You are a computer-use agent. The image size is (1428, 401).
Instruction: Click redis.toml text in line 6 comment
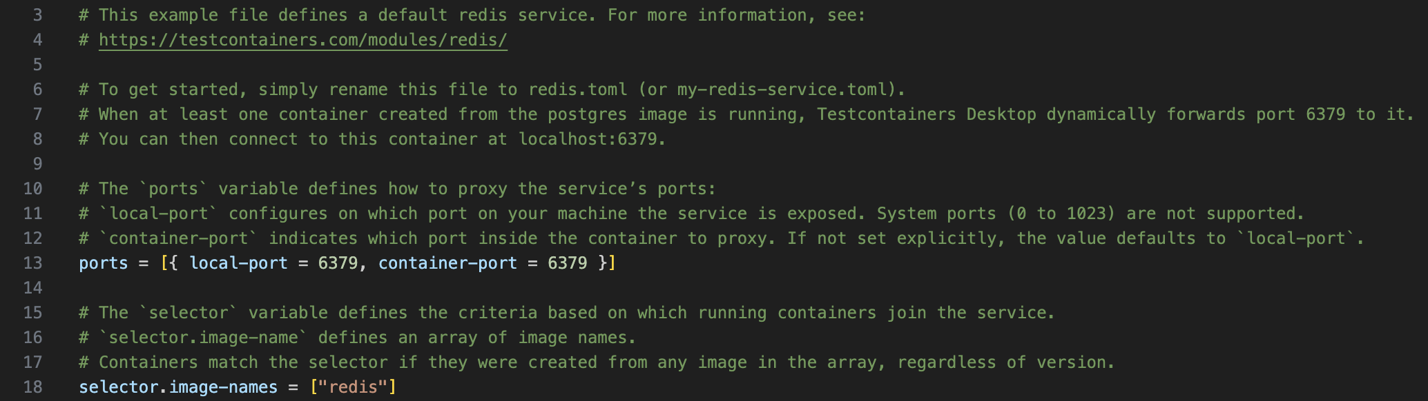coord(578,90)
